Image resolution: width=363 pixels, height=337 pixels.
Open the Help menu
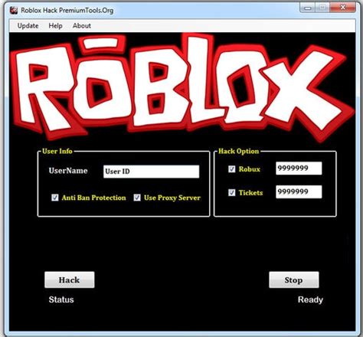tap(55, 26)
